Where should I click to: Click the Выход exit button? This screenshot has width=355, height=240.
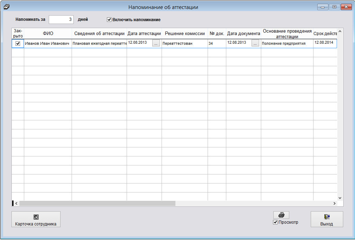[x=327, y=219]
